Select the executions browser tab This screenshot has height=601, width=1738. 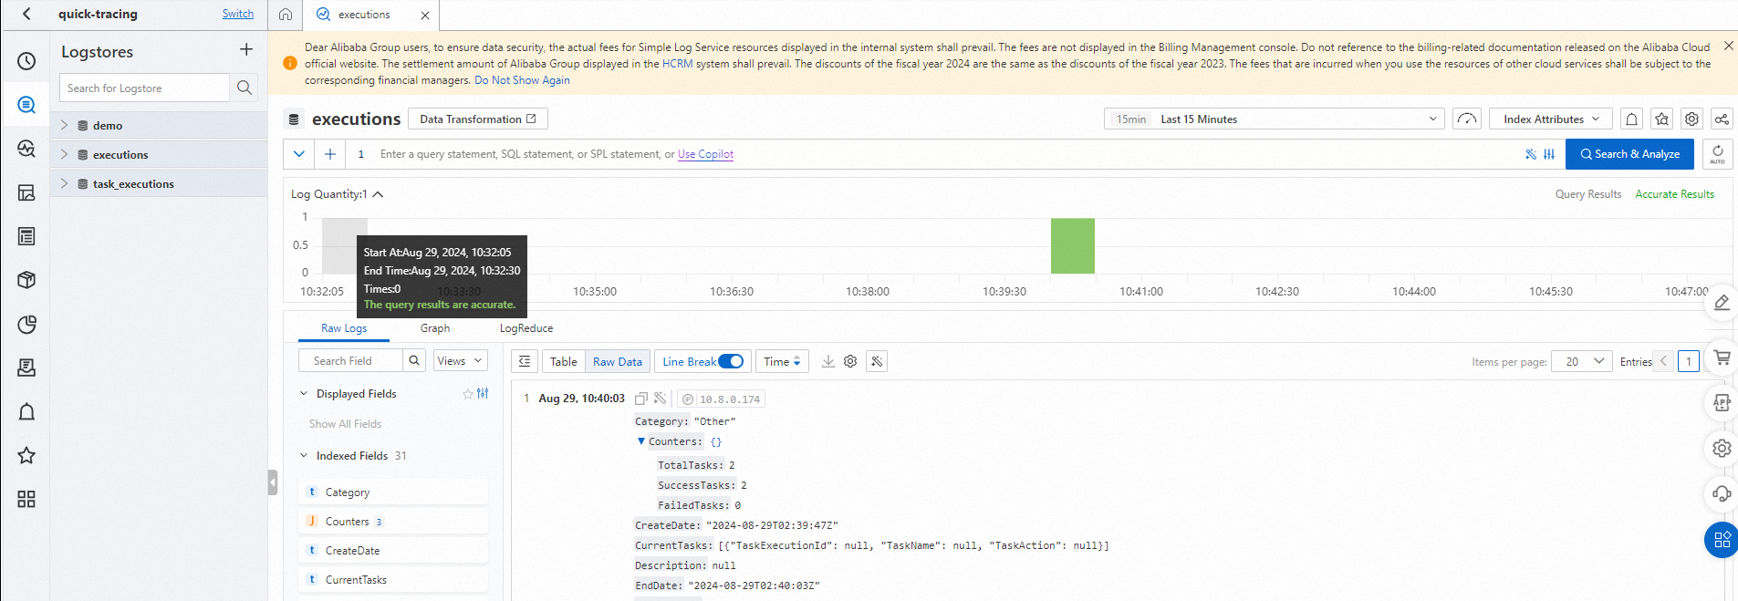tap(364, 15)
